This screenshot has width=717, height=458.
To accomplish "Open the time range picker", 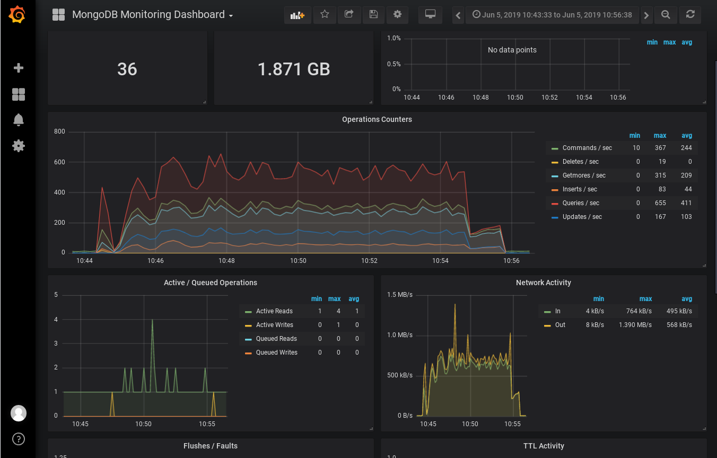I will 552,15.
